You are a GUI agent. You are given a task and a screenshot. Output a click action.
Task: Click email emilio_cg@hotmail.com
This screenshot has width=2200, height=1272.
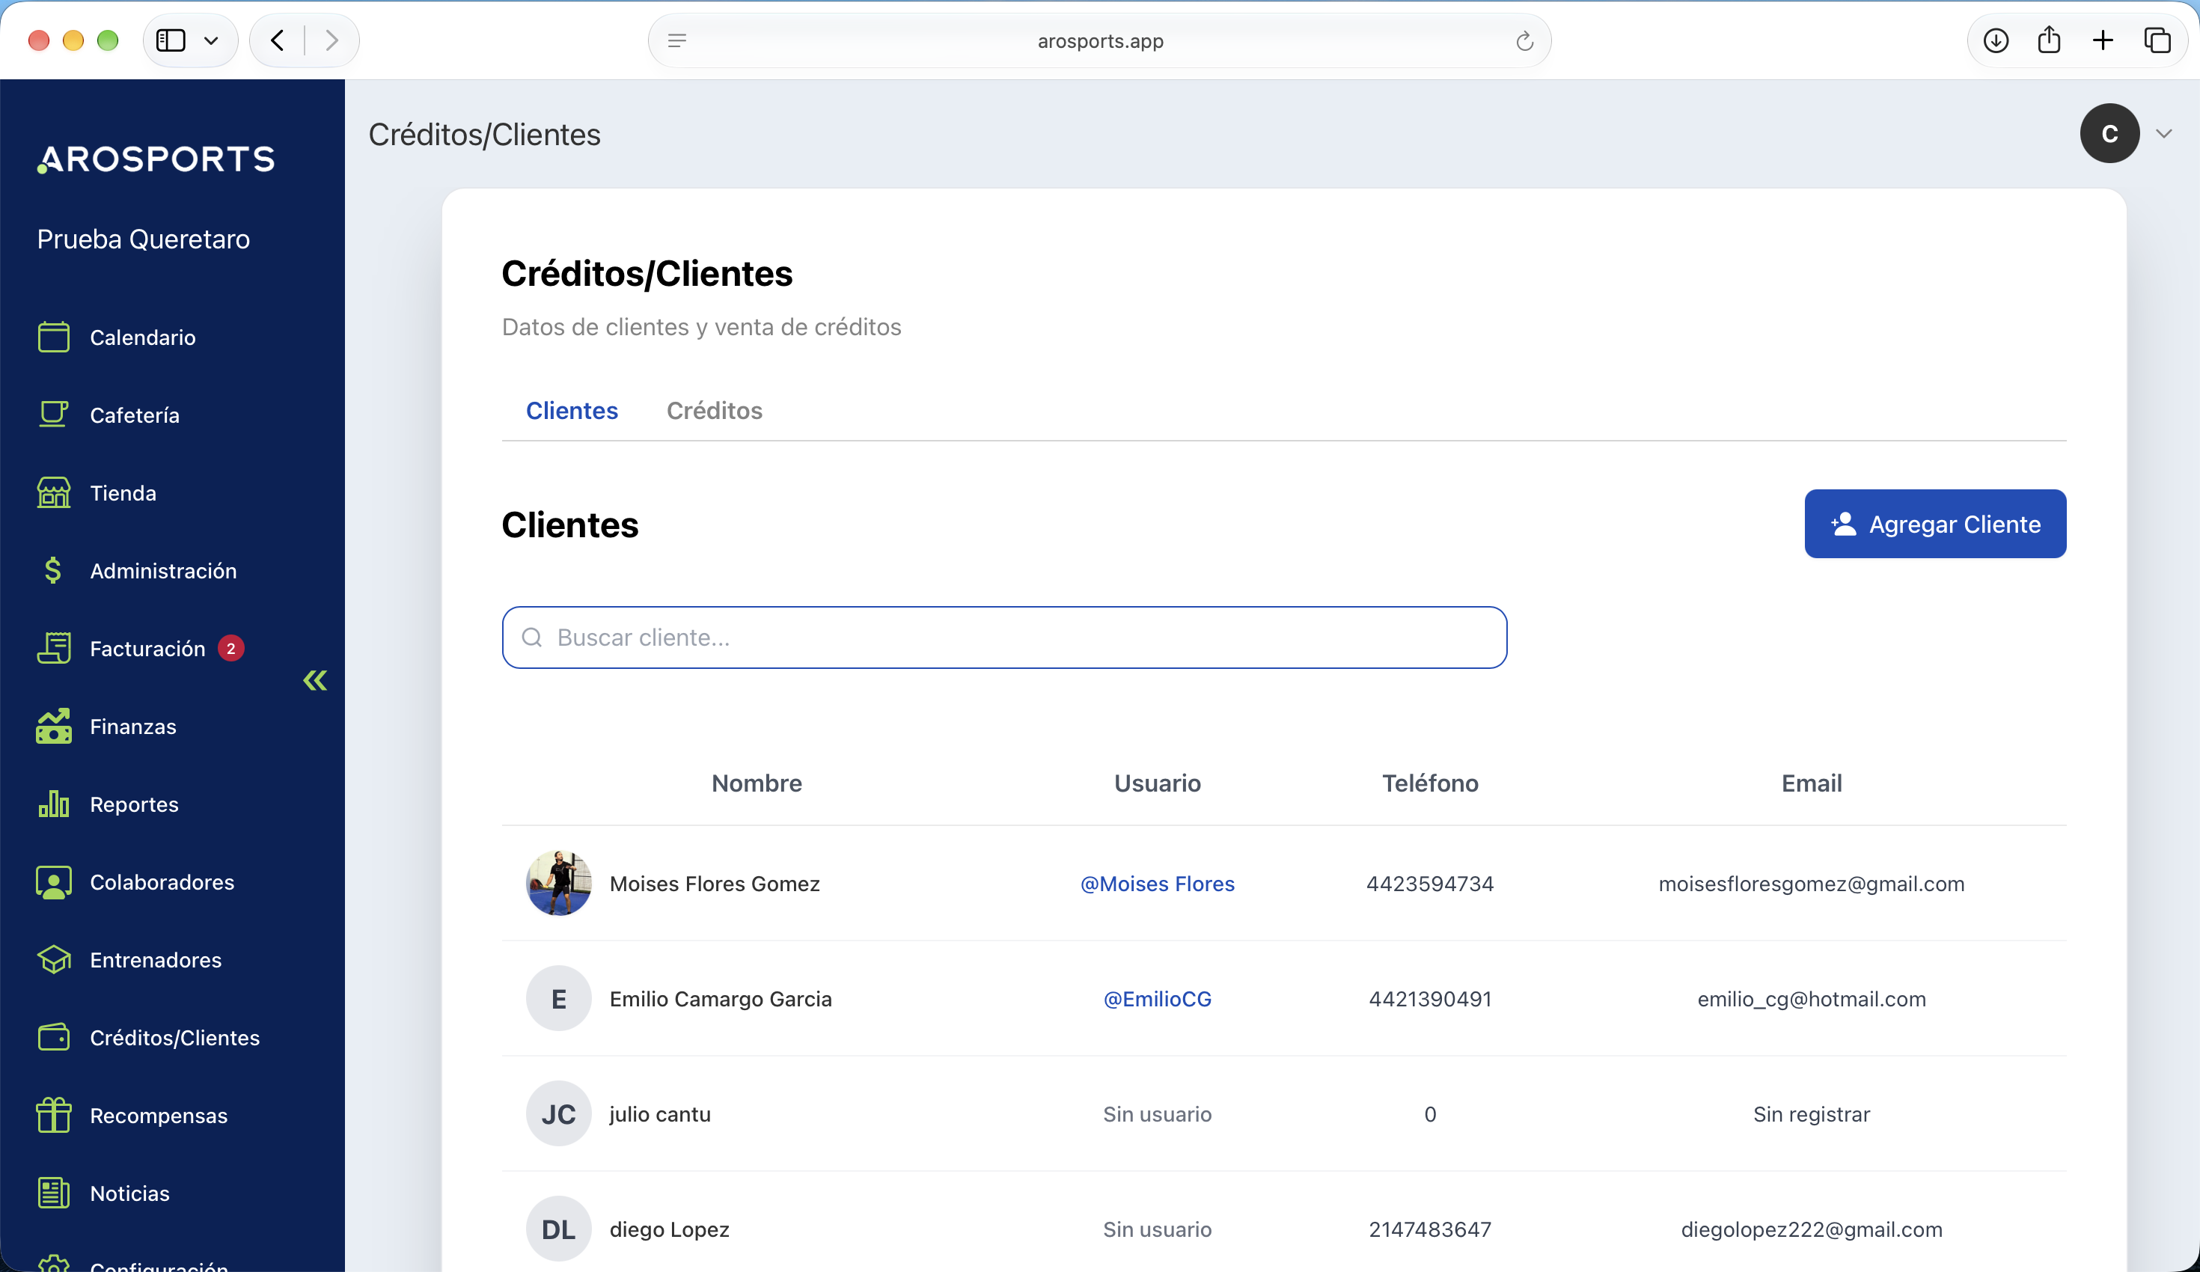[x=1812, y=999]
